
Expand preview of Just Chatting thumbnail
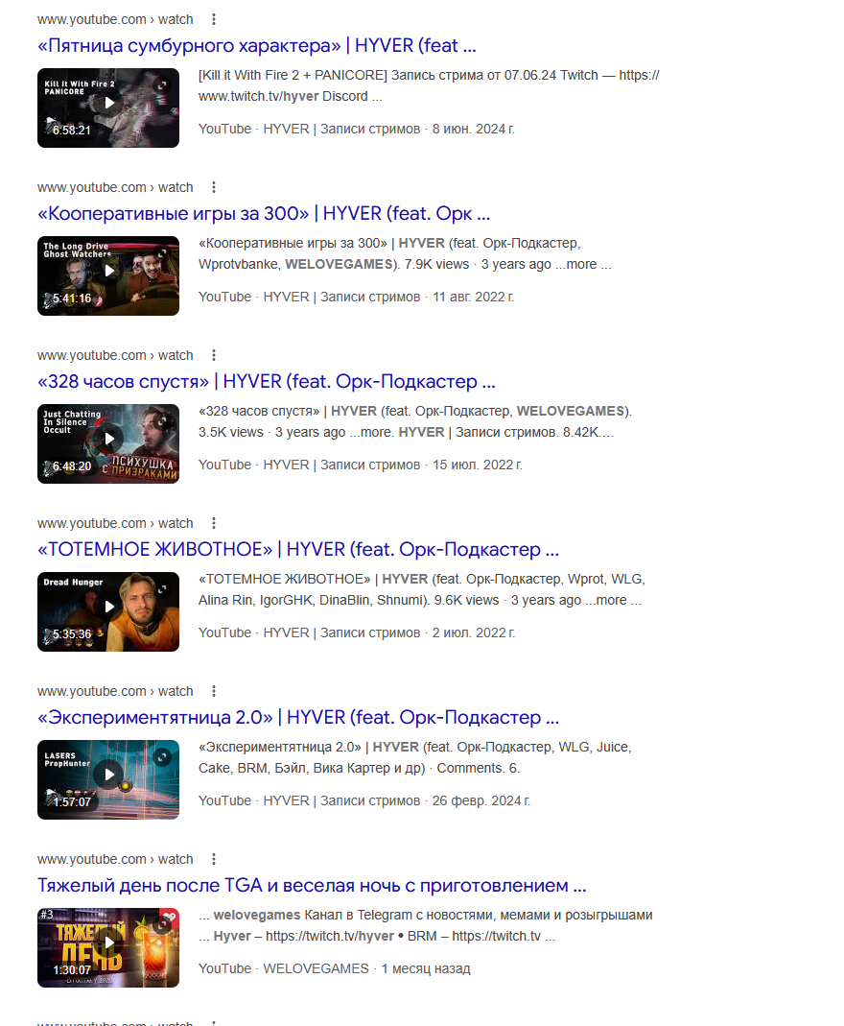161,421
